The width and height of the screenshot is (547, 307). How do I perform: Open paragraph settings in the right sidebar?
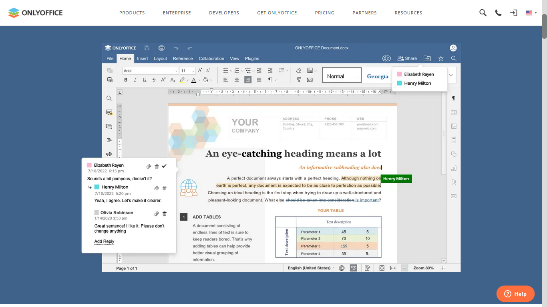tap(454, 98)
